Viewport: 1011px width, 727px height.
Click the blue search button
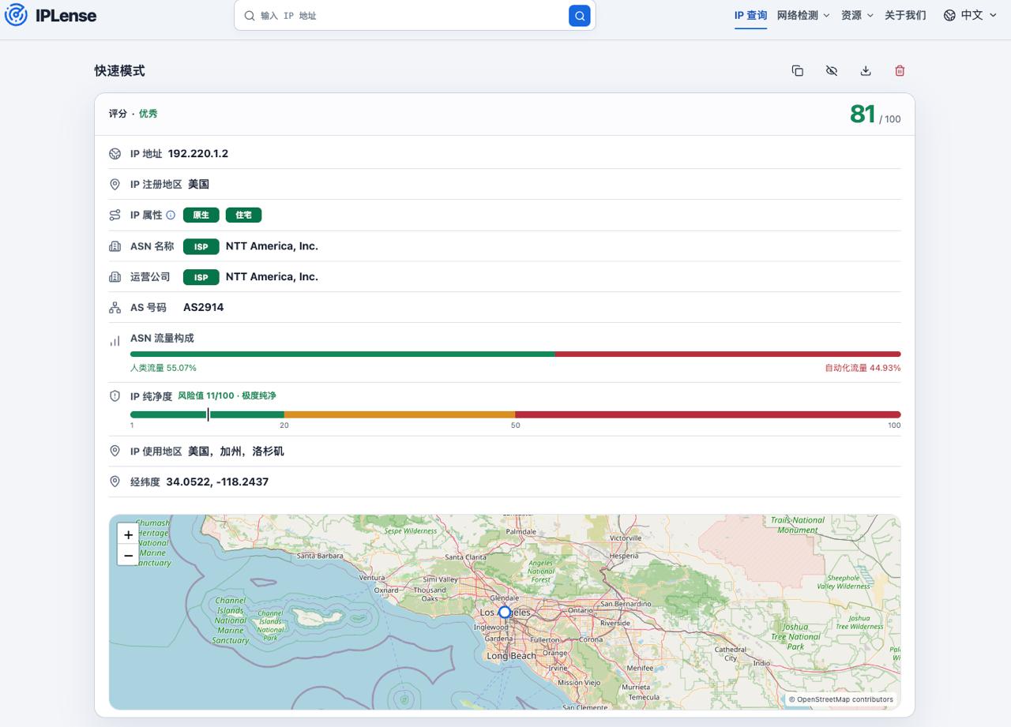580,16
